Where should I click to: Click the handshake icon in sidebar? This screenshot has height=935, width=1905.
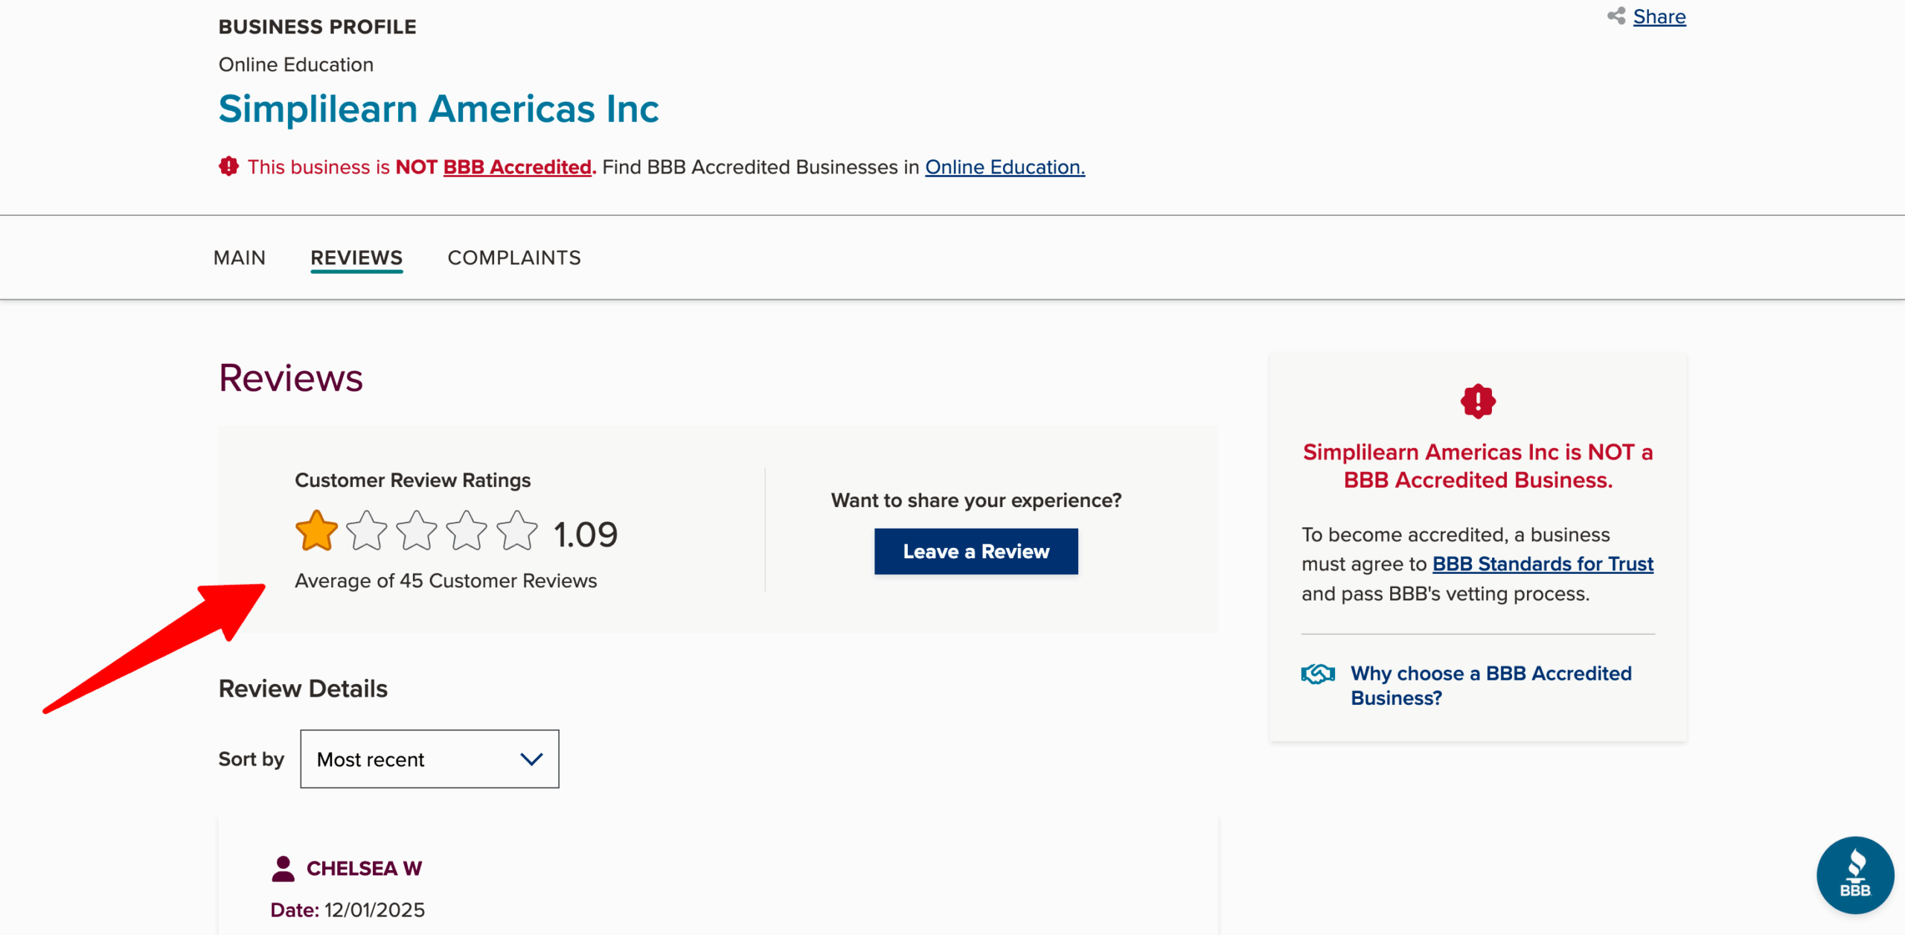point(1317,674)
